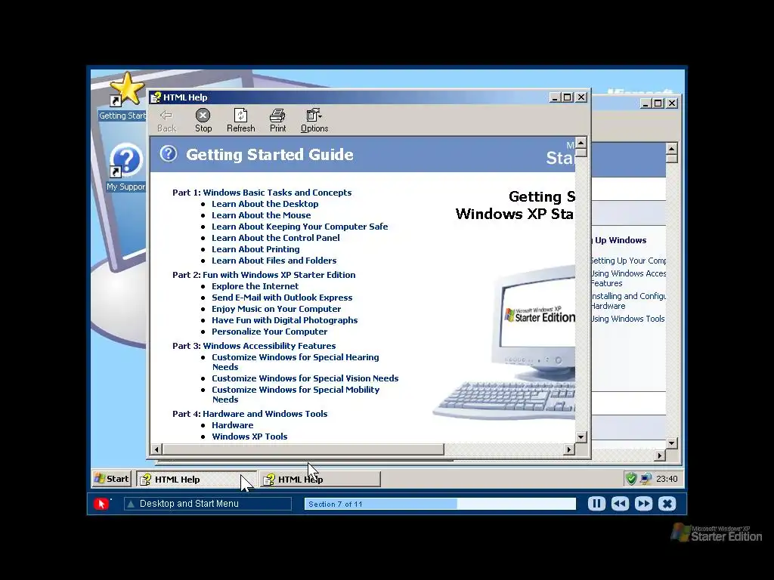
Task: Skip forward to the next tutorial section
Action: (x=644, y=504)
